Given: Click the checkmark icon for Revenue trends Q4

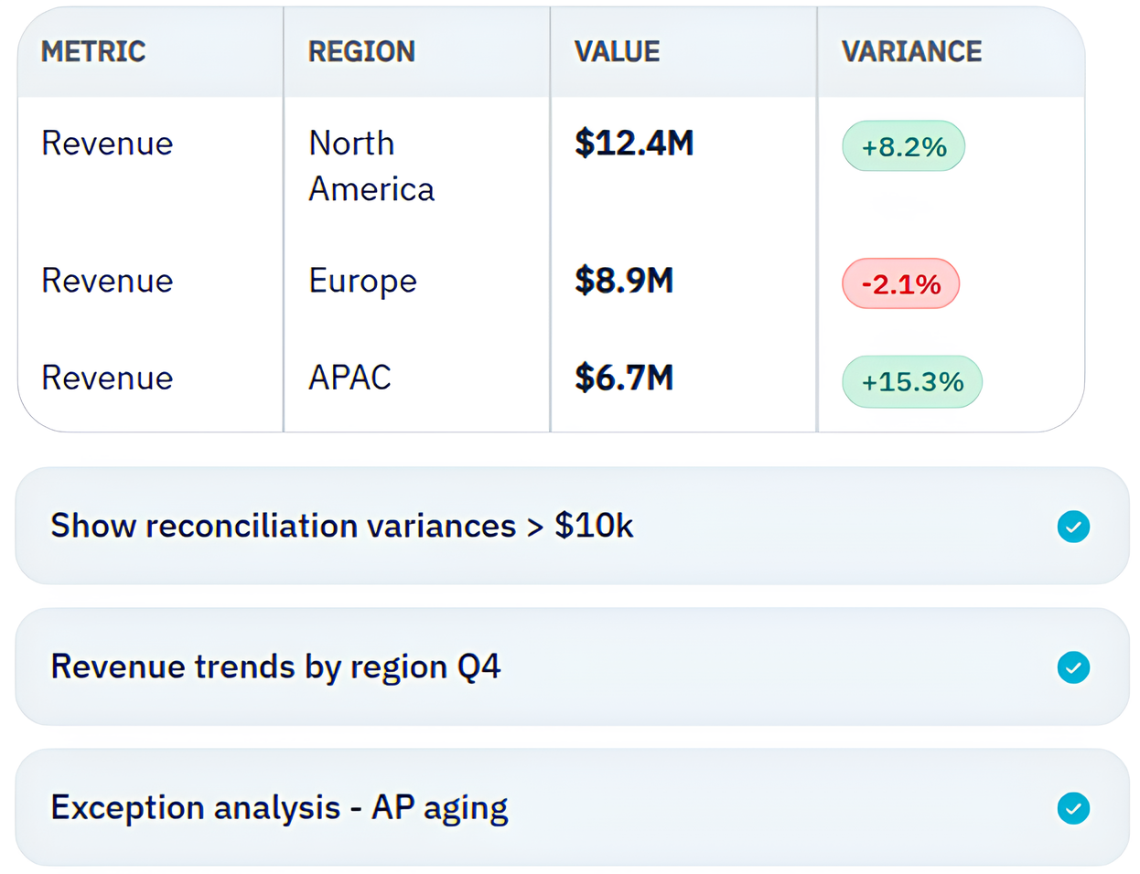Looking at the screenshot, I should pos(1072,667).
